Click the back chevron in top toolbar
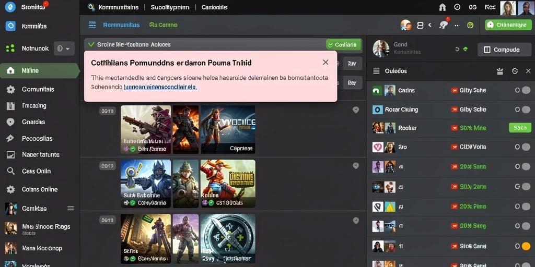 pyautogui.click(x=430, y=25)
